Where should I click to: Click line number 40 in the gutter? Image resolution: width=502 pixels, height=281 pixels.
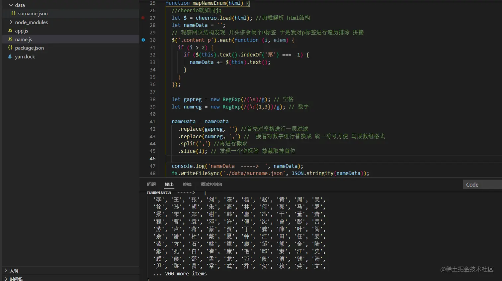[x=152, y=114]
